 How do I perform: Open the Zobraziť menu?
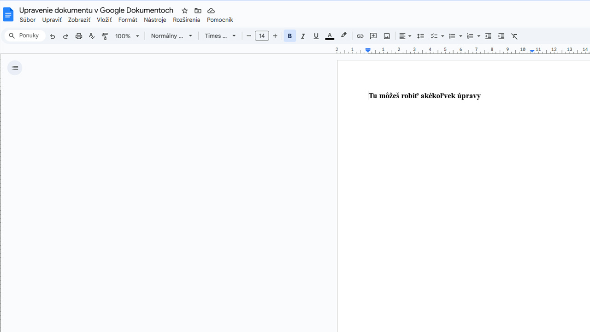click(79, 20)
